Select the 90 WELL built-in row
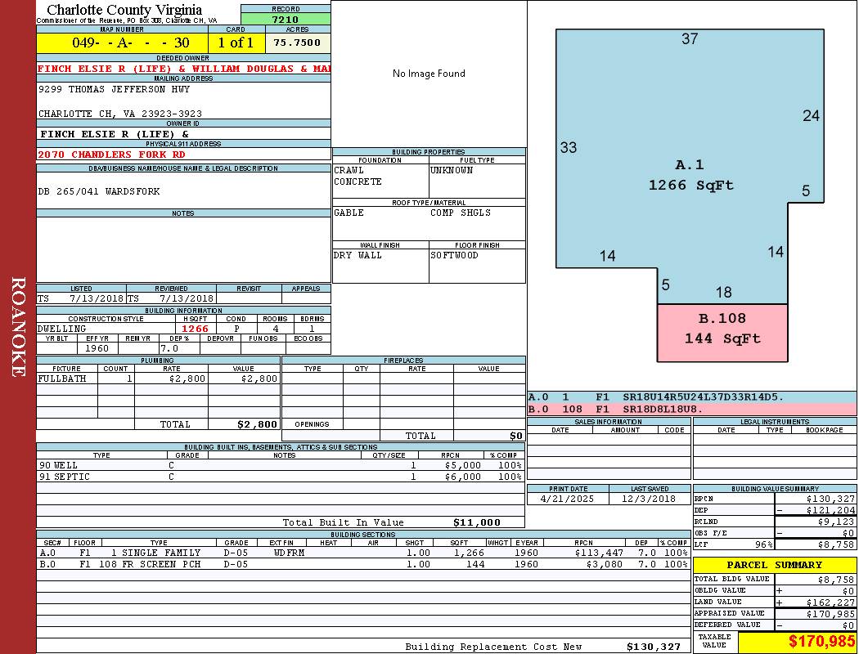Viewport: 859px width, 654px height. (x=278, y=465)
